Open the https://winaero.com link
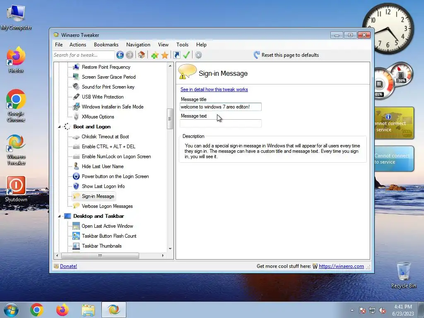This screenshot has height=318, width=424. [x=341, y=266]
